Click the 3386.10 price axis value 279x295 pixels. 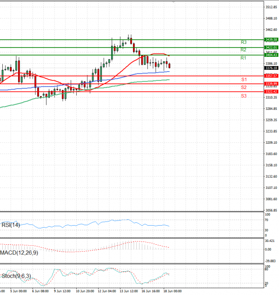coord(271,64)
